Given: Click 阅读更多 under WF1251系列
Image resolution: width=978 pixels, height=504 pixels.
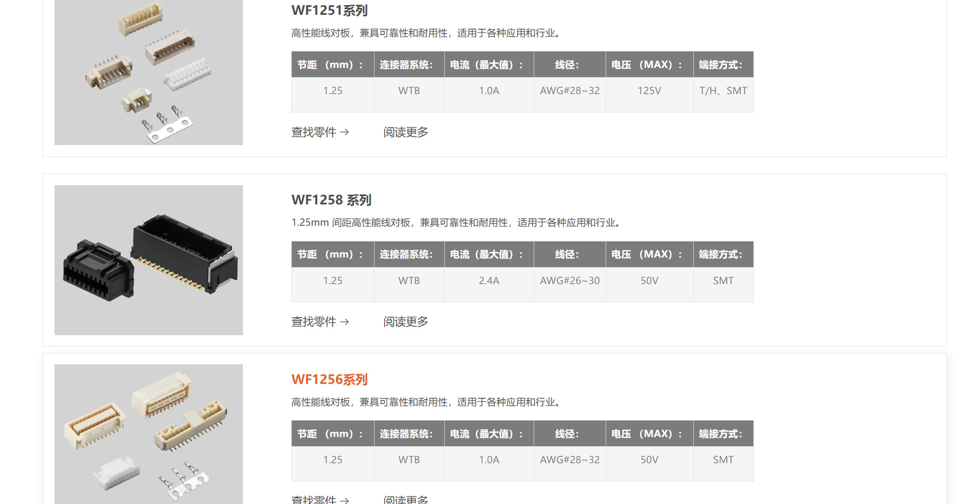Looking at the screenshot, I should 406,132.
